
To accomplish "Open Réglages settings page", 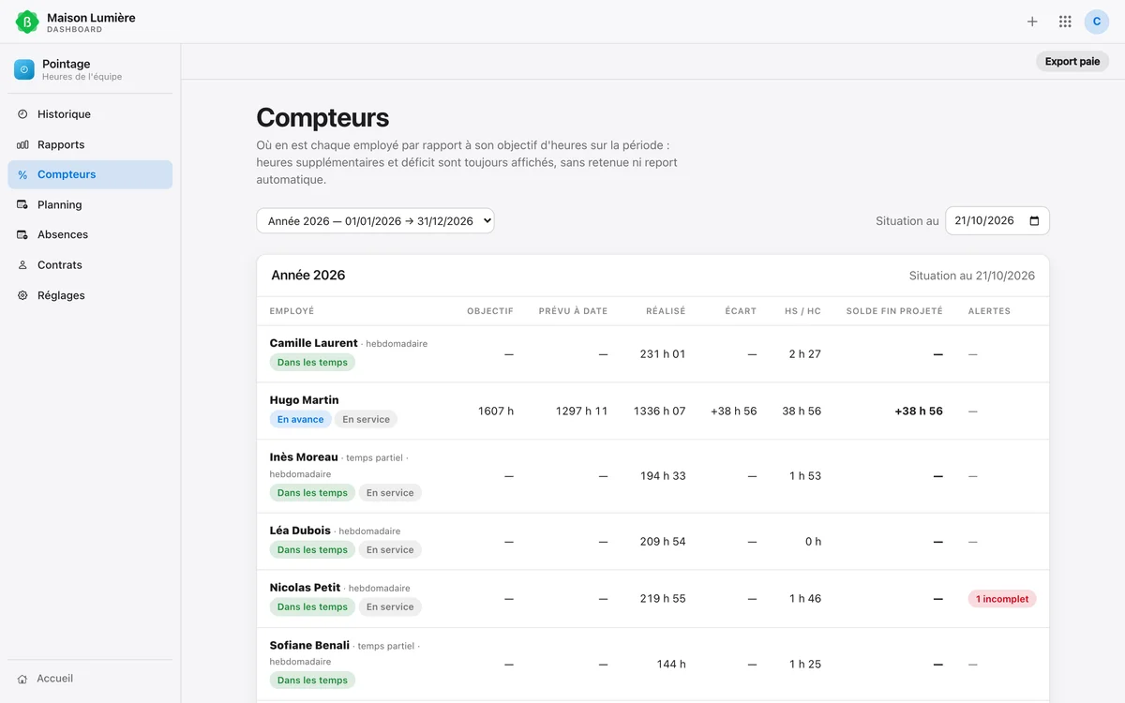I will pos(90,295).
